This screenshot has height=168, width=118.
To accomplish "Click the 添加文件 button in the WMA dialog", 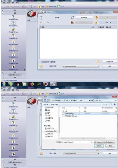I will click(108, 22).
